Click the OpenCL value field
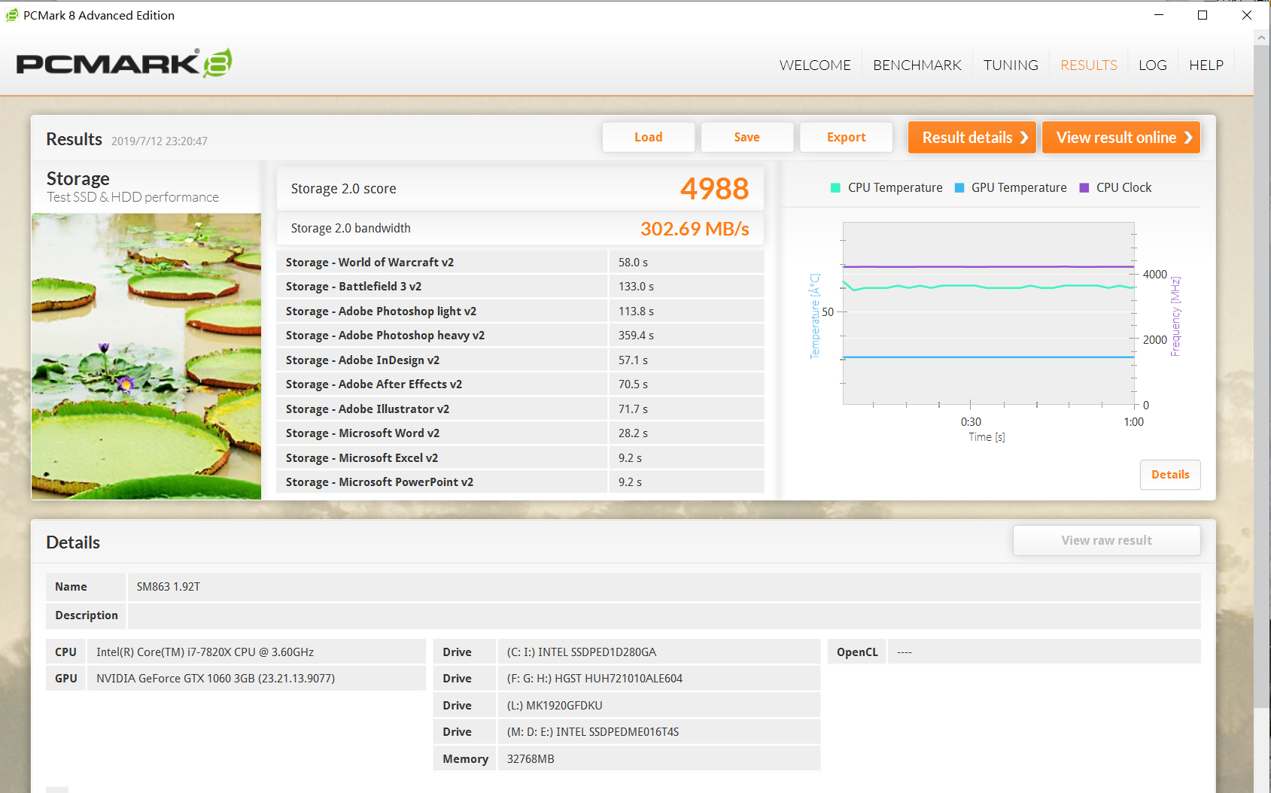Image resolution: width=1271 pixels, height=793 pixels. click(x=1044, y=652)
